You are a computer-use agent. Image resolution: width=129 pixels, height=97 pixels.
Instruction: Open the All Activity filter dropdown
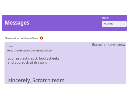tap(114, 24)
